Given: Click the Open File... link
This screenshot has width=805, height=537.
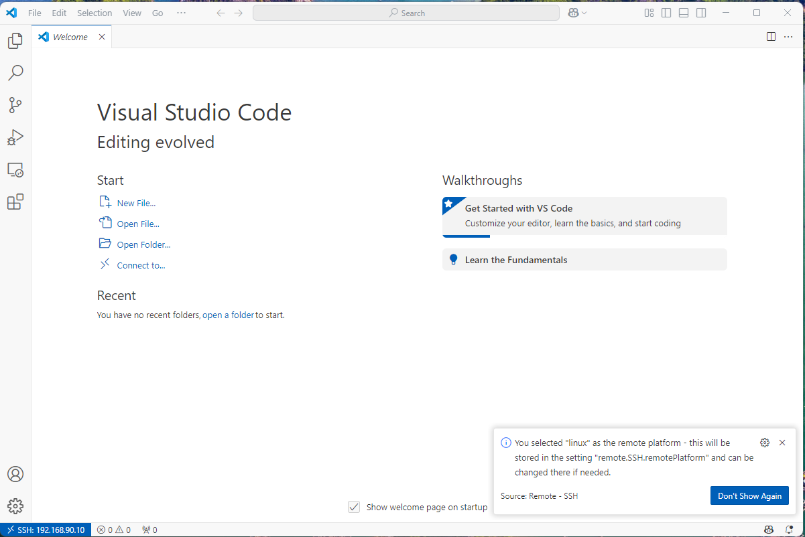Looking at the screenshot, I should (138, 224).
